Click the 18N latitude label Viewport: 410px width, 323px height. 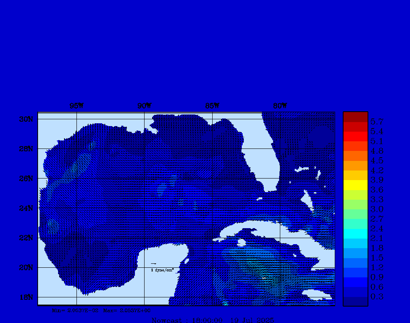26,297
